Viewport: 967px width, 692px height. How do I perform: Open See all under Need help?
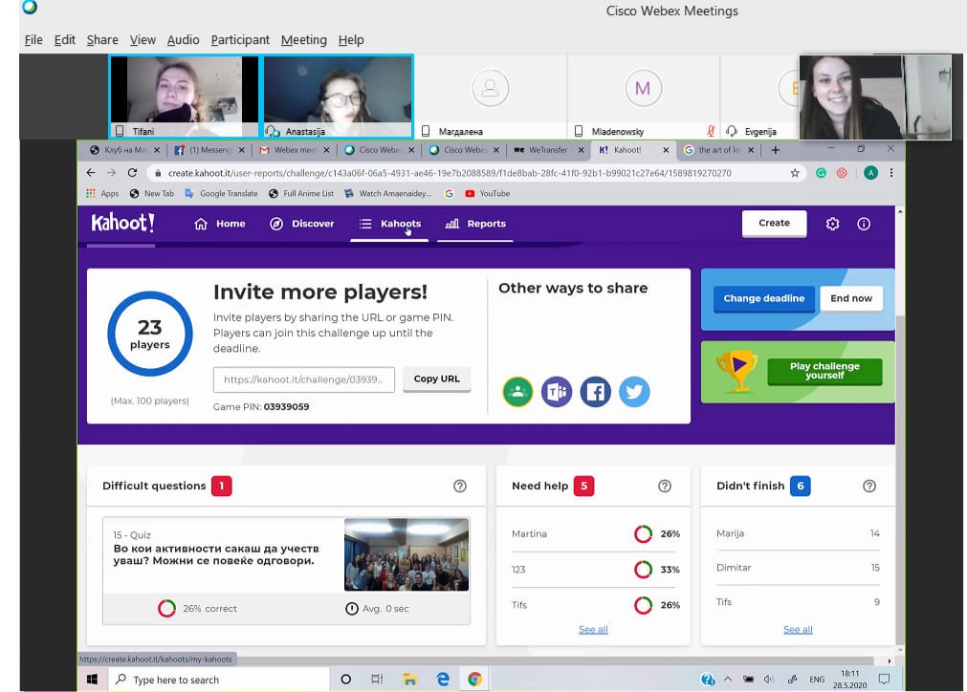(593, 629)
